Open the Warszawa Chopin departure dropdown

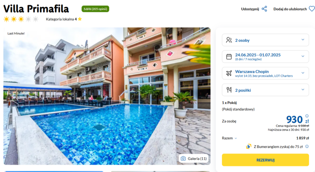point(265,73)
